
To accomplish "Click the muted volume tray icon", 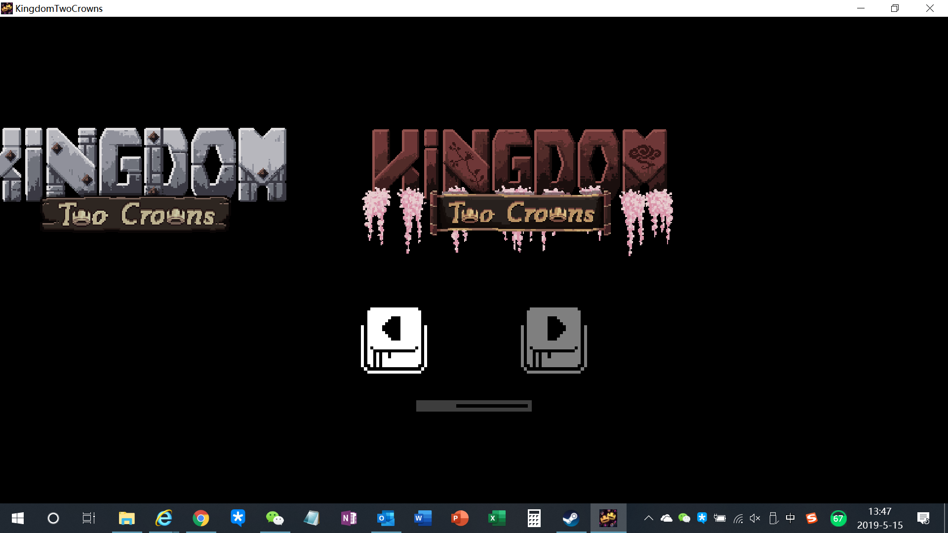I will tap(755, 518).
